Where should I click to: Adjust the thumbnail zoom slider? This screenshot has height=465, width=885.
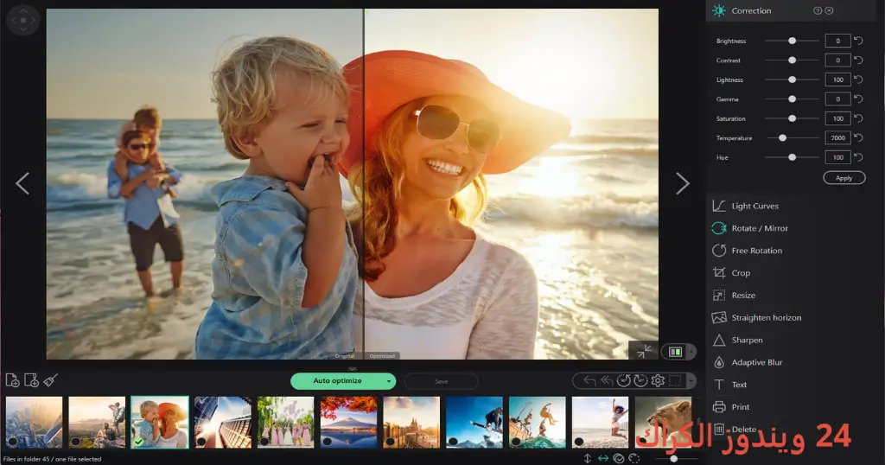coord(674,459)
